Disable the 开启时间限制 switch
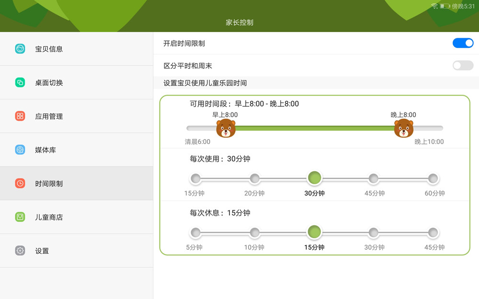This screenshot has width=479, height=299. pos(463,43)
